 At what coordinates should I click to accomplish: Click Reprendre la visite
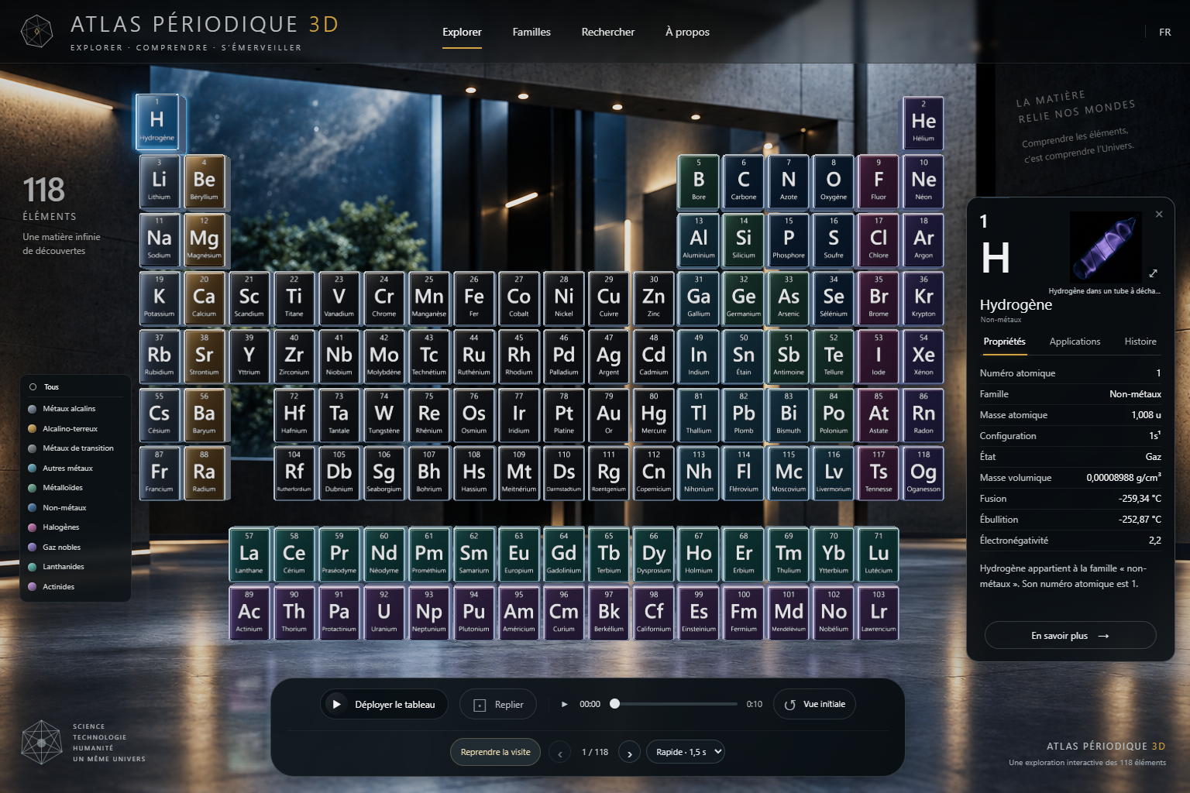(496, 752)
